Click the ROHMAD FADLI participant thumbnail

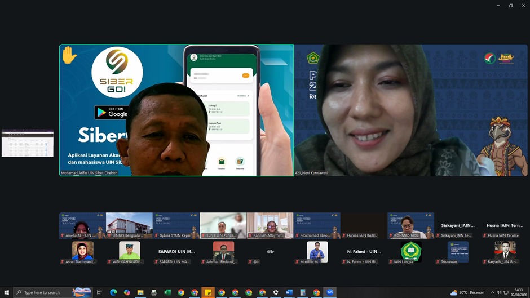point(410,225)
